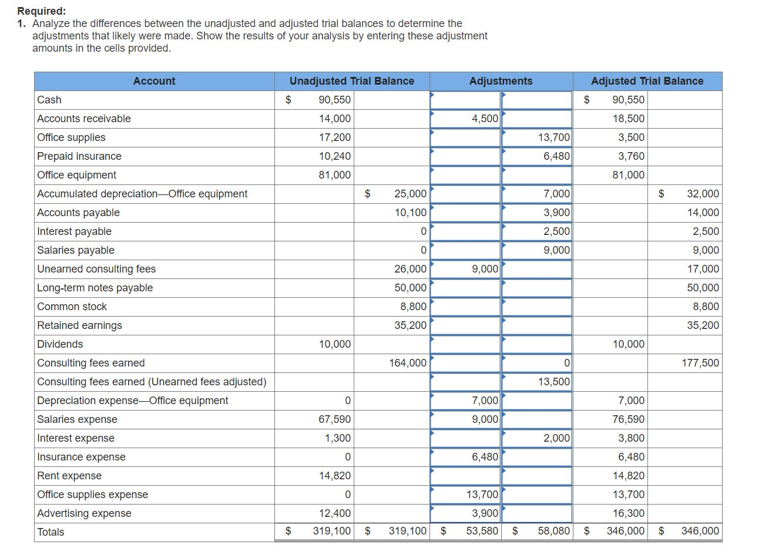Viewport: 762px width, 558px height.
Task: Click the Unadjusted Trial Balance header
Action: tap(351, 81)
